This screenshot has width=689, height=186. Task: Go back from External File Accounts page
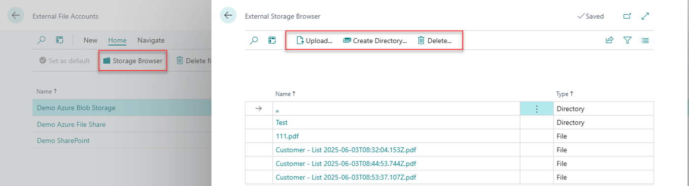click(15, 16)
